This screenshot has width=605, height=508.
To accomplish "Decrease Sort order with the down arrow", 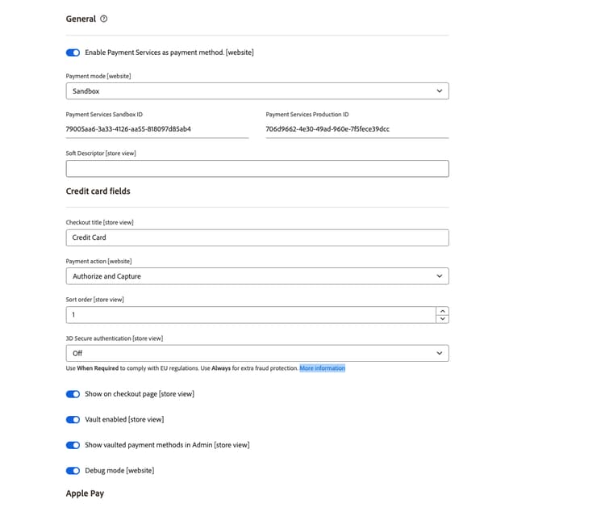I will [442, 319].
